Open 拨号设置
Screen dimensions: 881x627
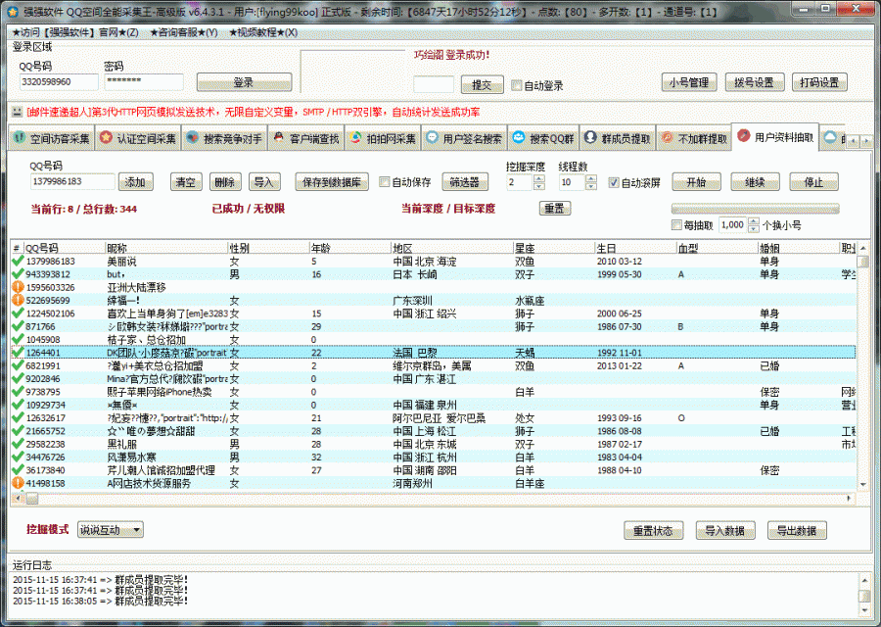click(754, 82)
